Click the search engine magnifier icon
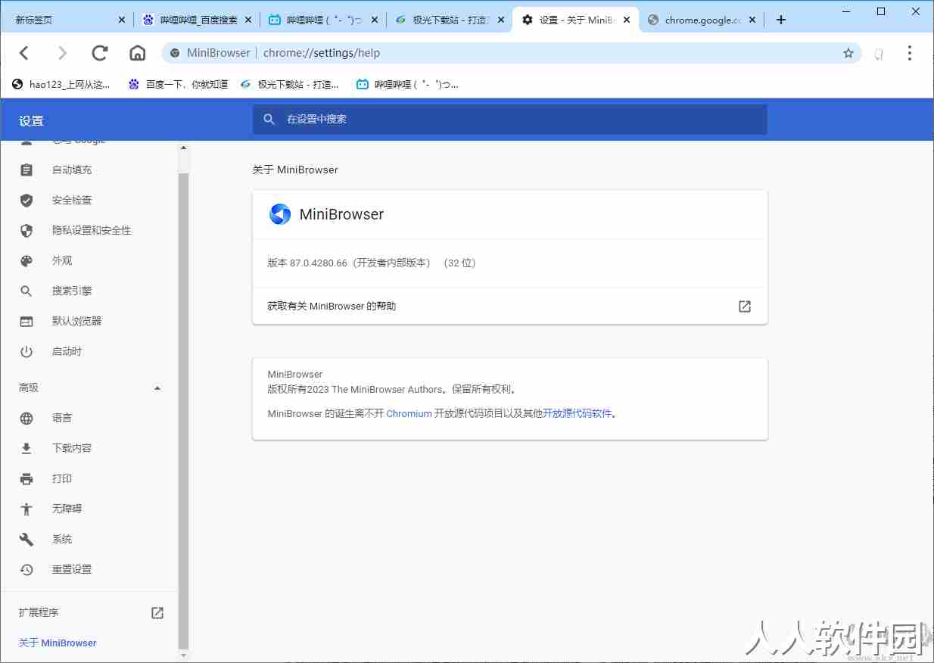Image resolution: width=934 pixels, height=663 pixels. (x=26, y=291)
